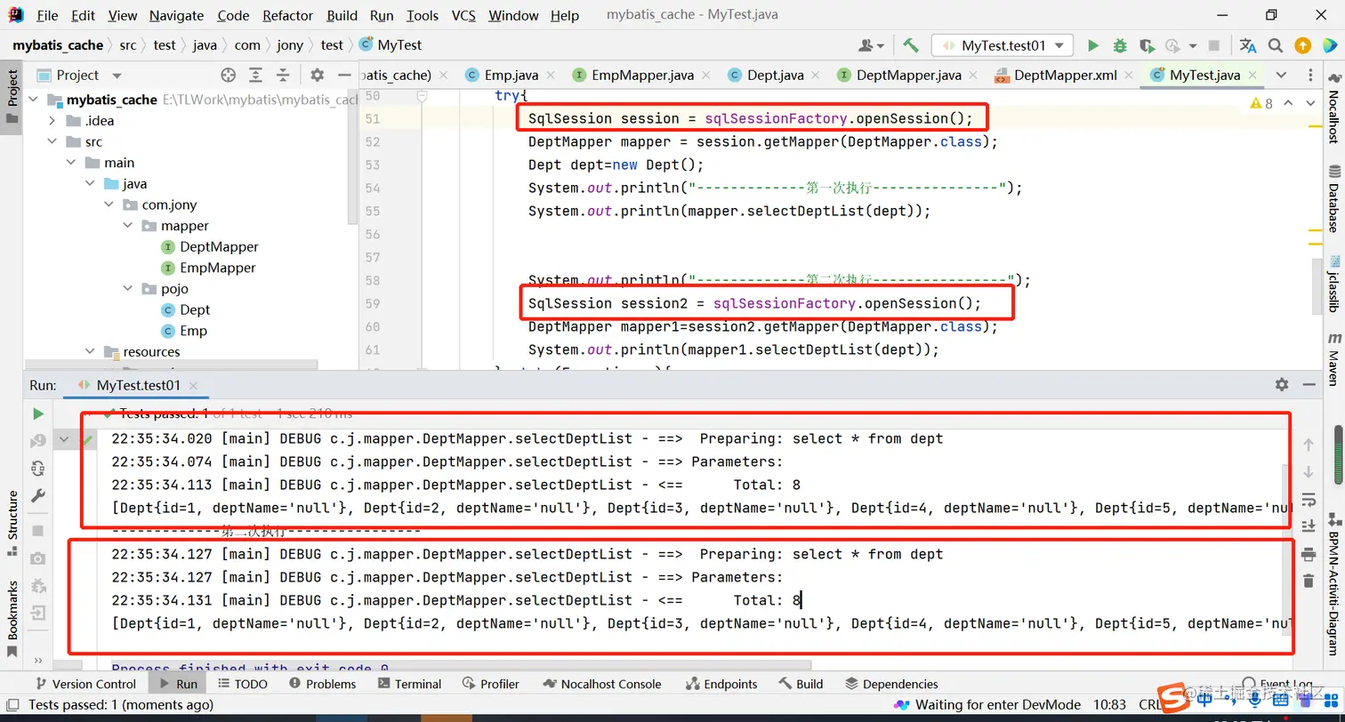Image resolution: width=1345 pixels, height=722 pixels.
Task: Open the Navigate menu
Action: [177, 15]
